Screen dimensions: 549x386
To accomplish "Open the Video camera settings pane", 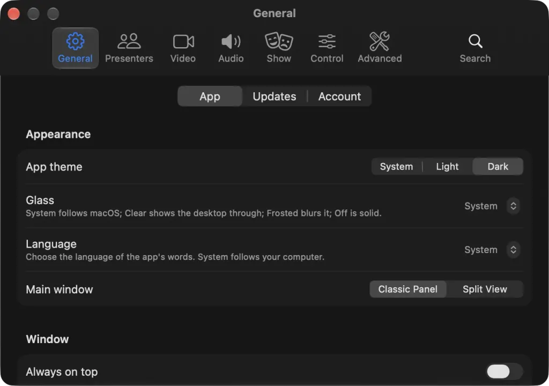I will (x=183, y=48).
